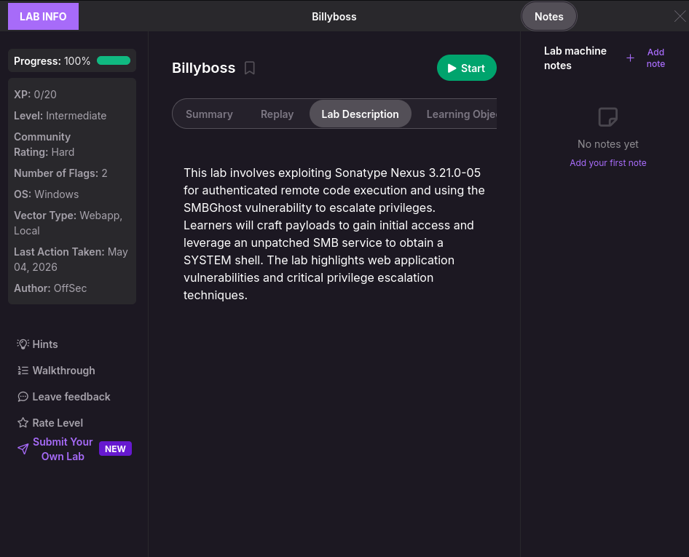Viewport: 689px width, 557px height.
Task: Click the Community Rating: Hard text
Action: (44, 144)
